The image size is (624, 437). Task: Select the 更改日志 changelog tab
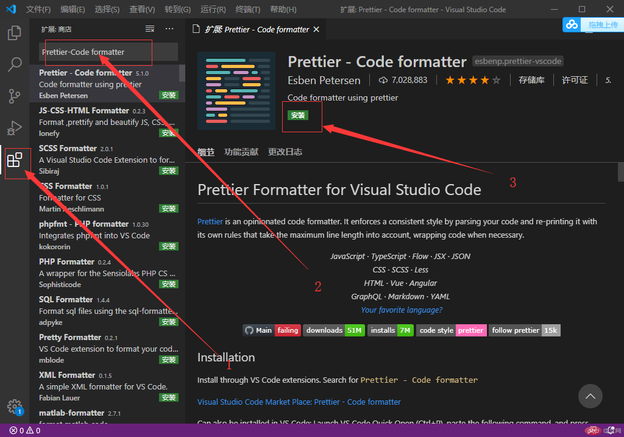pyautogui.click(x=285, y=152)
